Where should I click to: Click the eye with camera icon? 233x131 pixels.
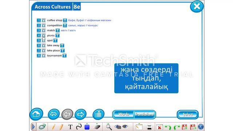118,127
